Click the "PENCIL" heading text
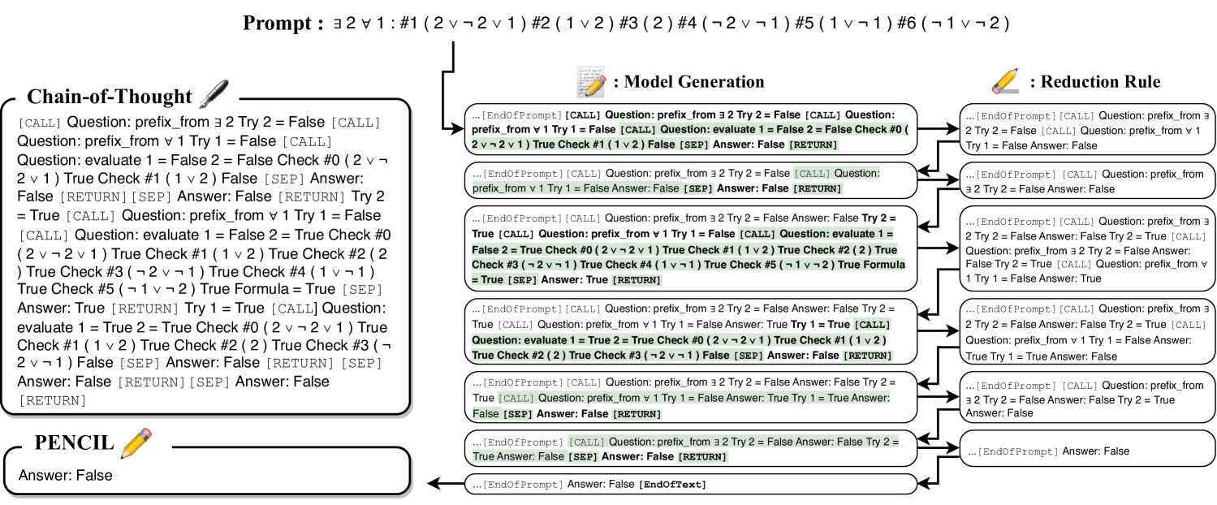Image resolution: width=1217 pixels, height=505 pixels. 74,443
